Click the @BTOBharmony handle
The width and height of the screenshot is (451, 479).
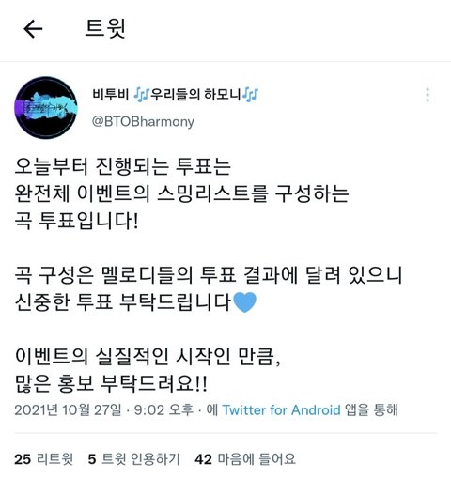(143, 121)
